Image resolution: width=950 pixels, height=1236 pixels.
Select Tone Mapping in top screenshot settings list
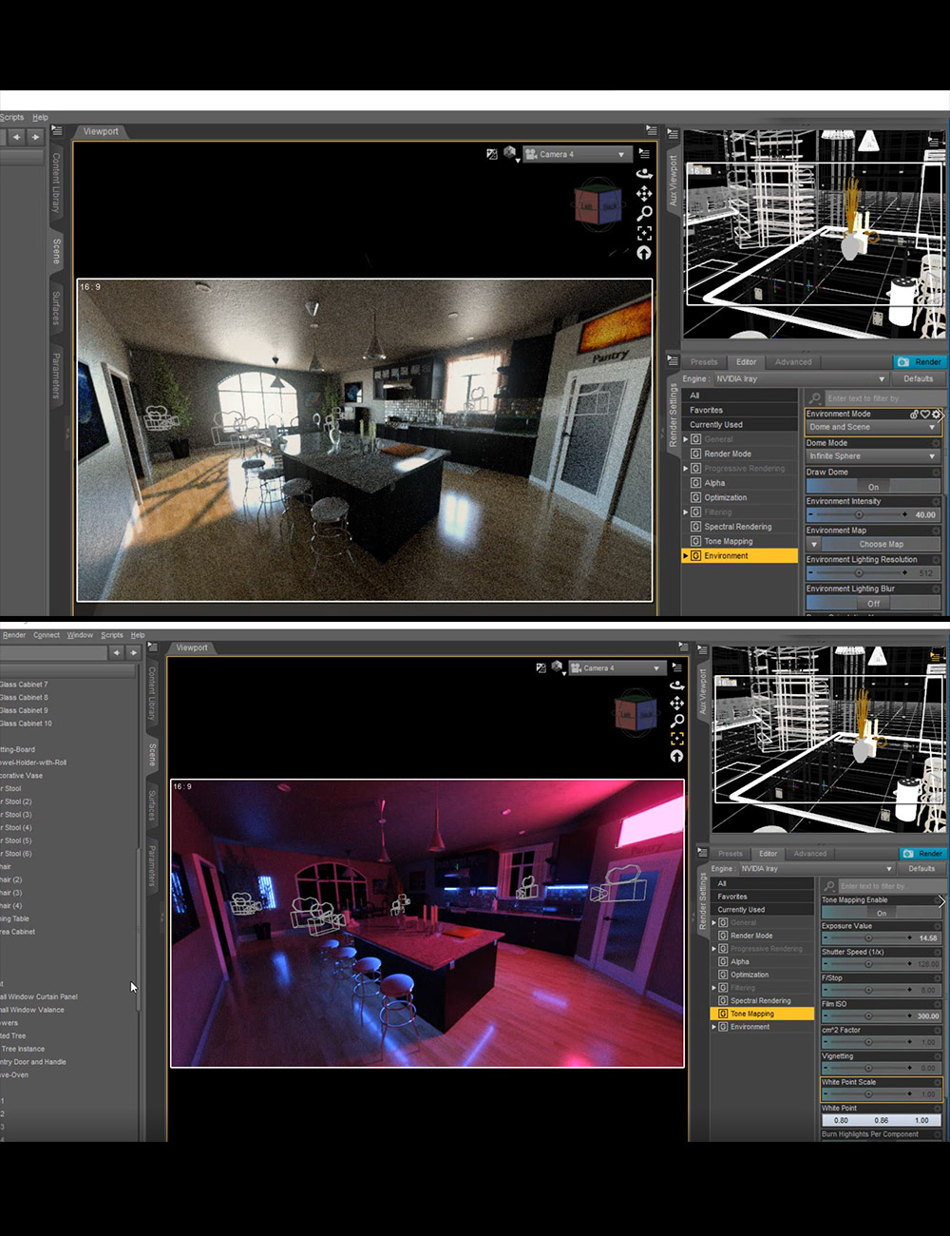point(729,541)
